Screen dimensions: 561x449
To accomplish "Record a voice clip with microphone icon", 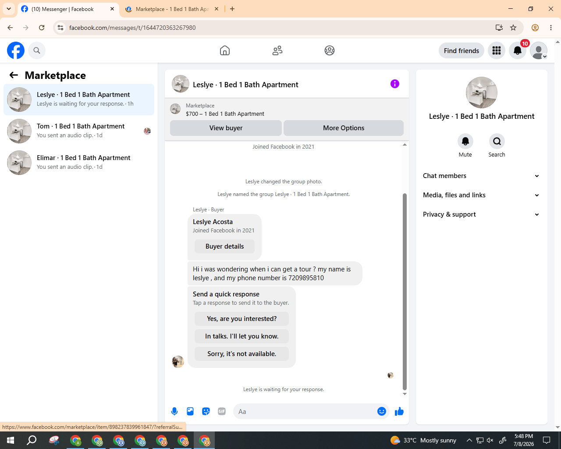I will (x=174, y=411).
